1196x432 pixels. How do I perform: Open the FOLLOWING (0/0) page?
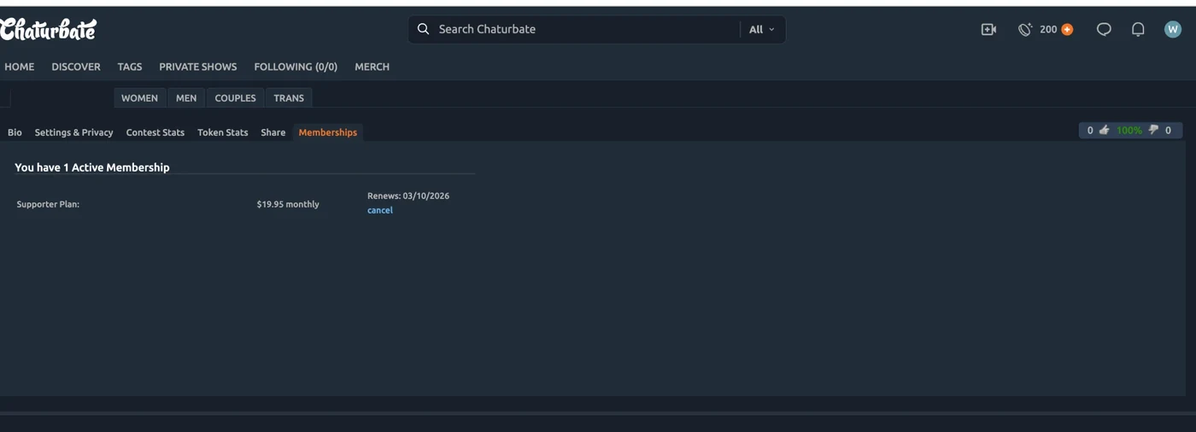[x=296, y=67]
